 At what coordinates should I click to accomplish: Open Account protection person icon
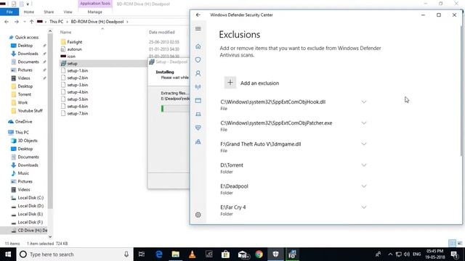(x=198, y=73)
